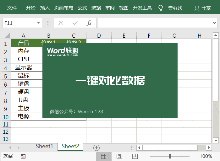This screenshot has width=220, height=161.
Task: Click the zoom in plus button
Action: click(193, 156)
